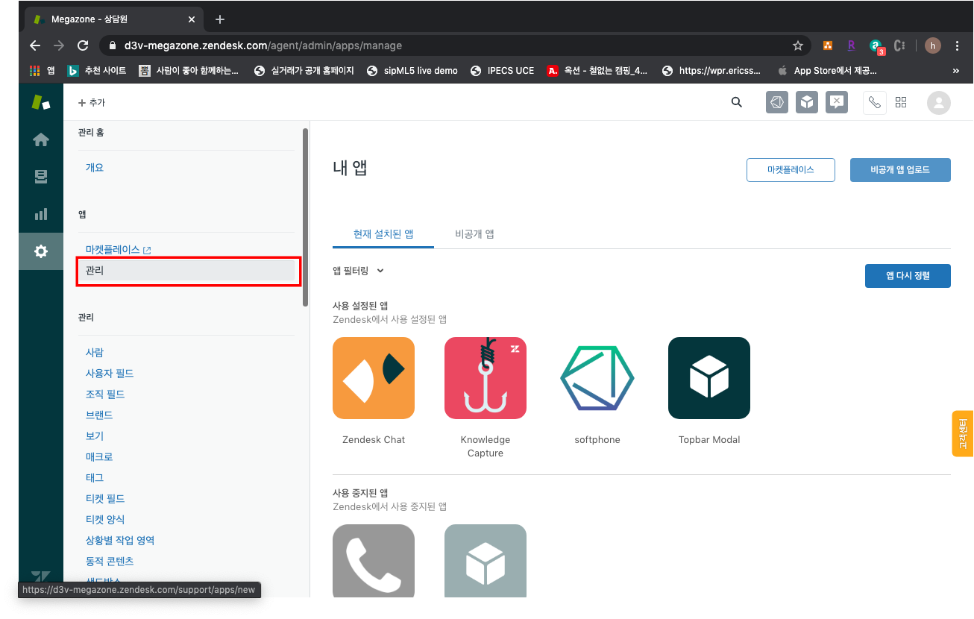974x619 pixels.
Task: Open the App Store에서 제공 bookmark
Action: pos(827,71)
